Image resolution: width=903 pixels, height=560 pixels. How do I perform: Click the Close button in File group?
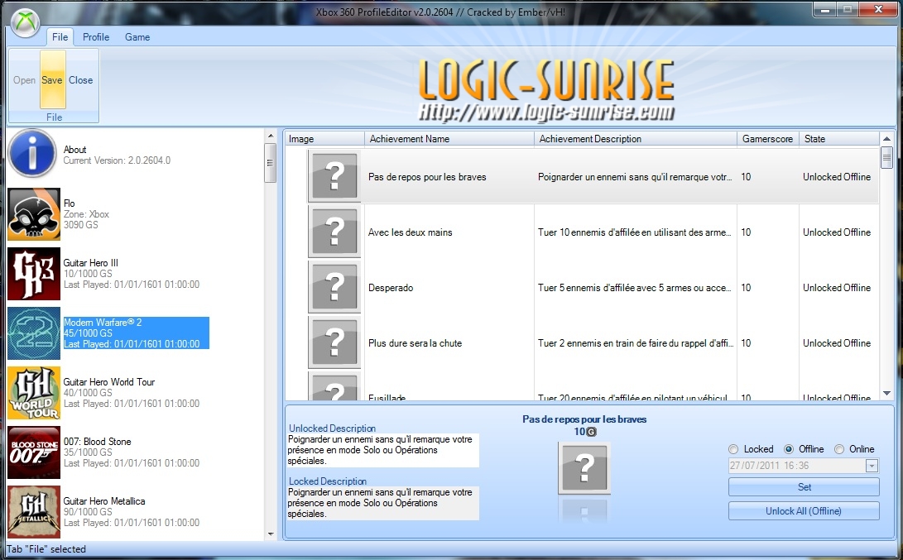pyautogui.click(x=80, y=80)
